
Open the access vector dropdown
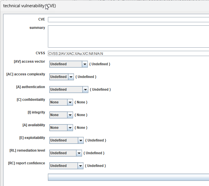pos(68,64)
